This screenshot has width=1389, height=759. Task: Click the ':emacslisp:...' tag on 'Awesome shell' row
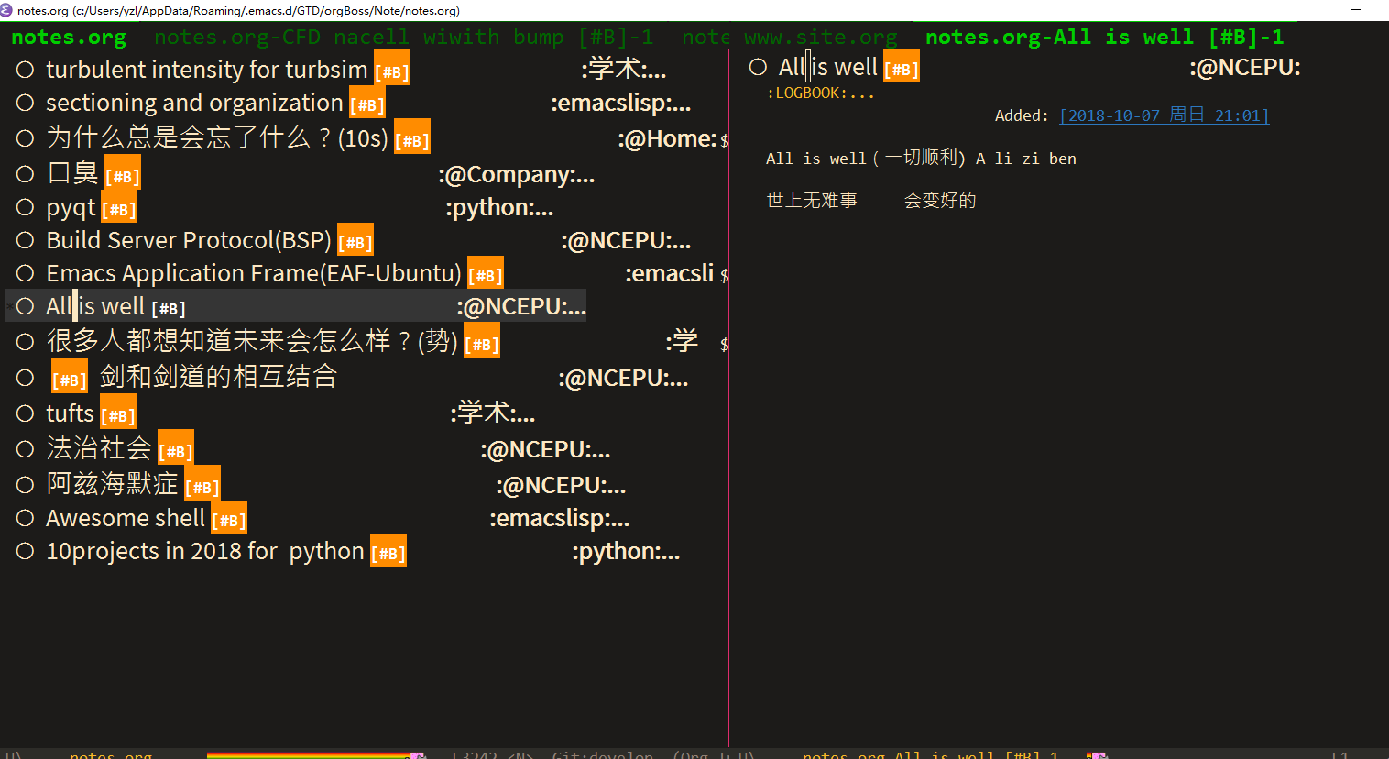[x=560, y=518]
